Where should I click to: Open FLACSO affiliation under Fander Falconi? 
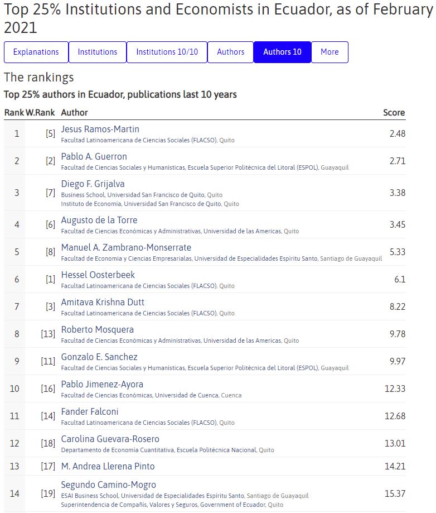point(139,423)
